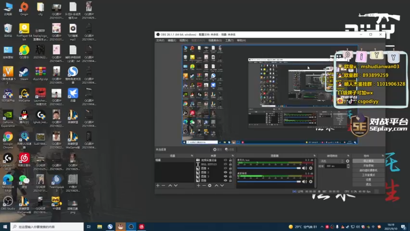Add a new source with the plus icon
Screen dimensions: 410x231
tap(198, 185)
